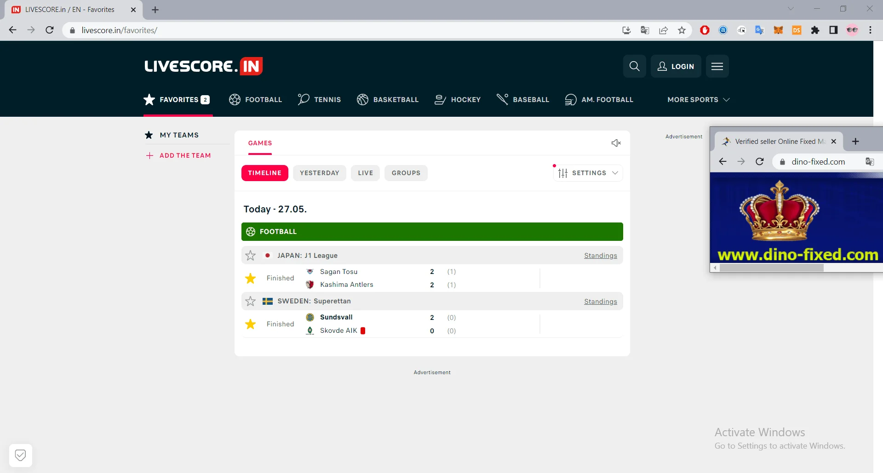Click the Login button
The height and width of the screenshot is (473, 883).
tap(676, 66)
